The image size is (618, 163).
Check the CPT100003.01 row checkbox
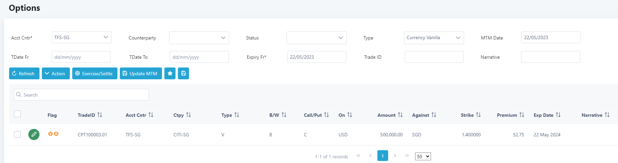pyautogui.click(x=18, y=135)
